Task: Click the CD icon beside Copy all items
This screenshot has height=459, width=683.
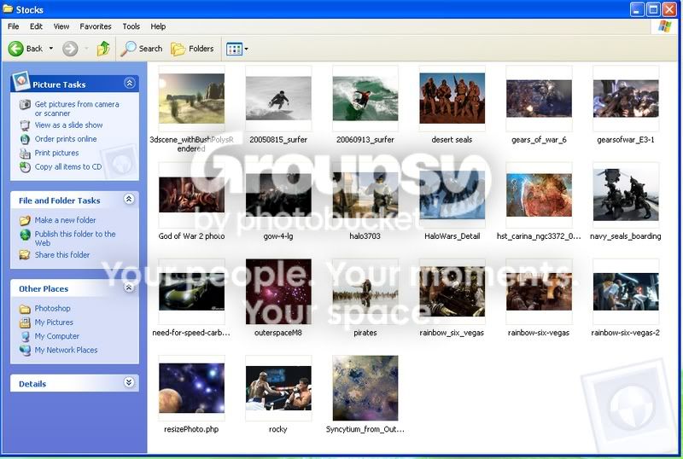Action: coord(25,167)
